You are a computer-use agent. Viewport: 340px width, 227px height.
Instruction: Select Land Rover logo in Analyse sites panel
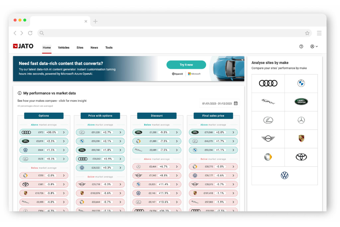pyautogui.click(x=301, y=102)
